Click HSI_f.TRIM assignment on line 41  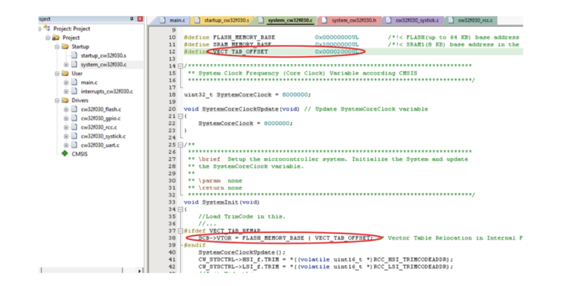(x=326, y=260)
